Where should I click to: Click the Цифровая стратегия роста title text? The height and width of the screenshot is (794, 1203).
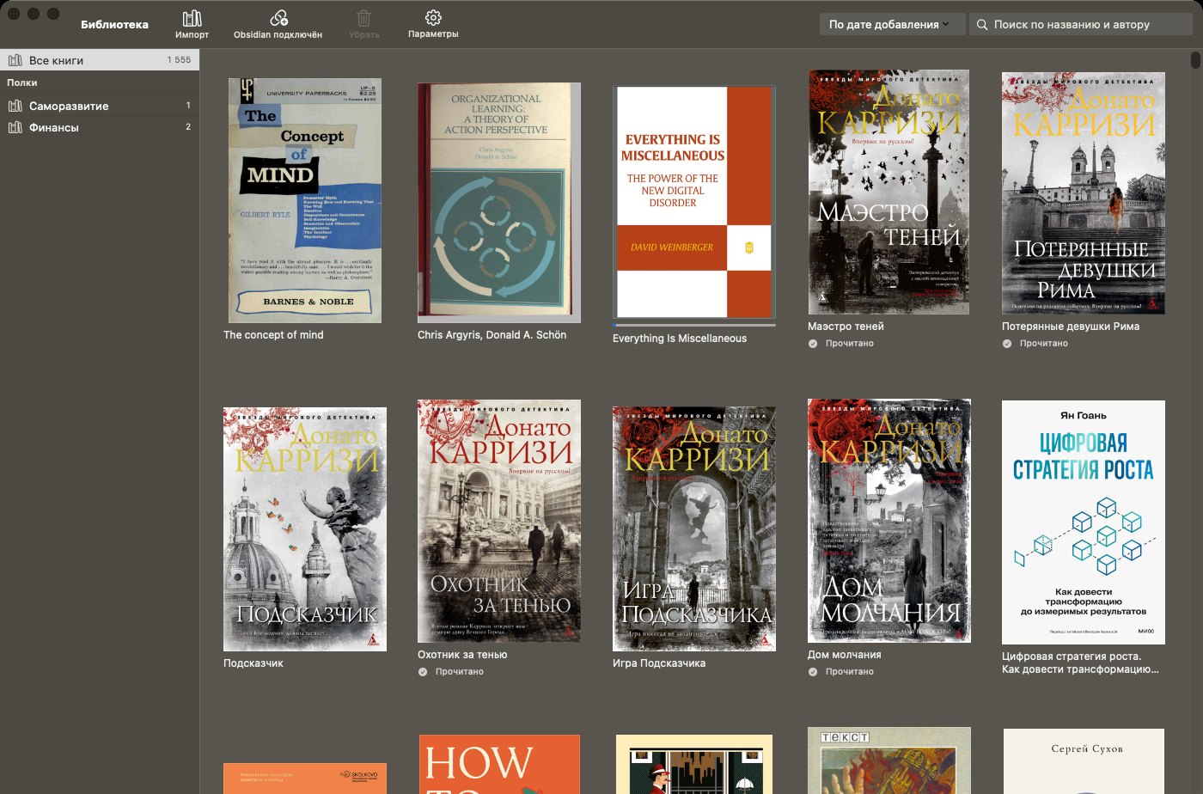[1080, 663]
